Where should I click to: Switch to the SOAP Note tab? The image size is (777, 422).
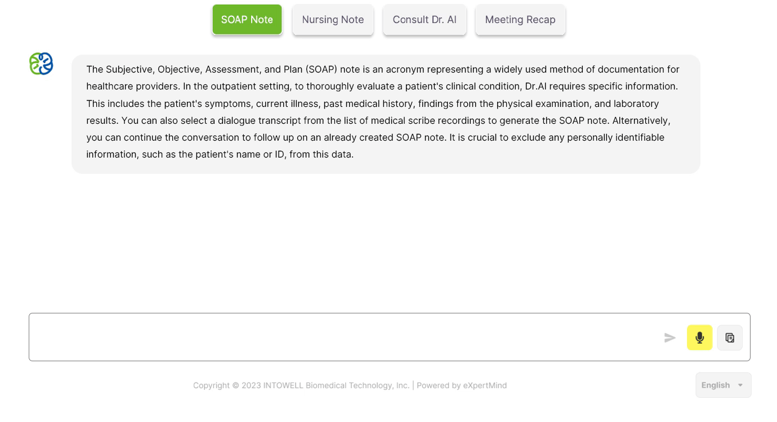[x=247, y=20]
